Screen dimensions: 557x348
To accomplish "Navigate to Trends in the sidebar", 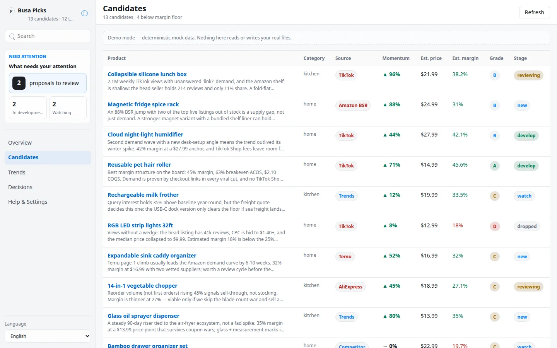I will point(48,172).
